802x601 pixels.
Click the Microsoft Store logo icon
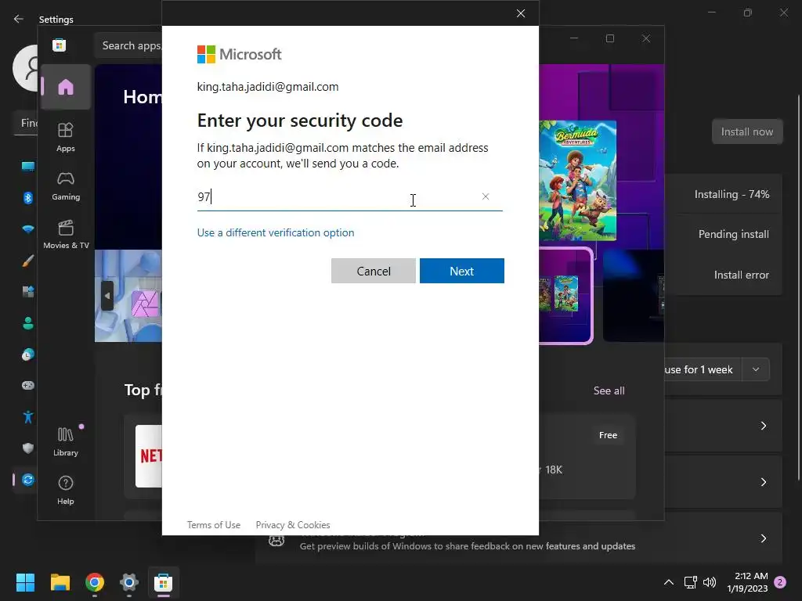point(60,45)
